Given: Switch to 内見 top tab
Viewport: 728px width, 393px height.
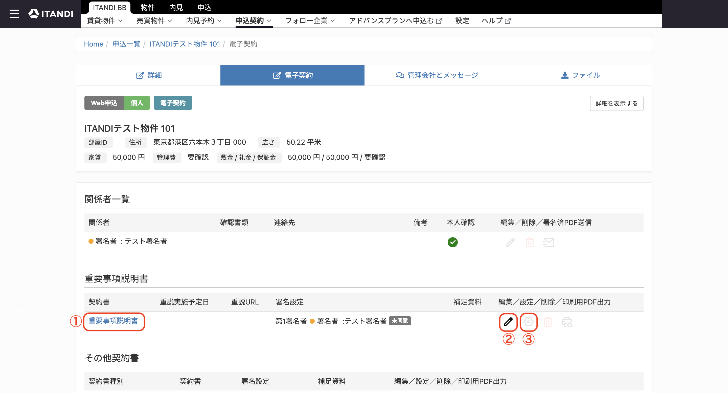Looking at the screenshot, I should [x=176, y=8].
